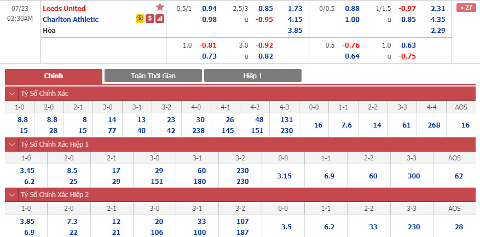Switch to the Toàn Thời Gian tab

click(153, 76)
